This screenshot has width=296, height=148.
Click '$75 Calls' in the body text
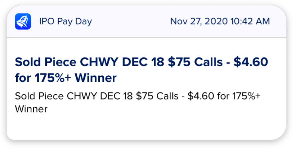click(x=157, y=96)
